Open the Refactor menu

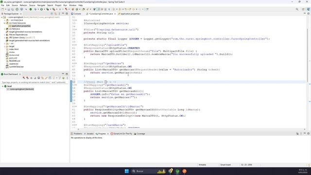pyautogui.click(x=23, y=5)
